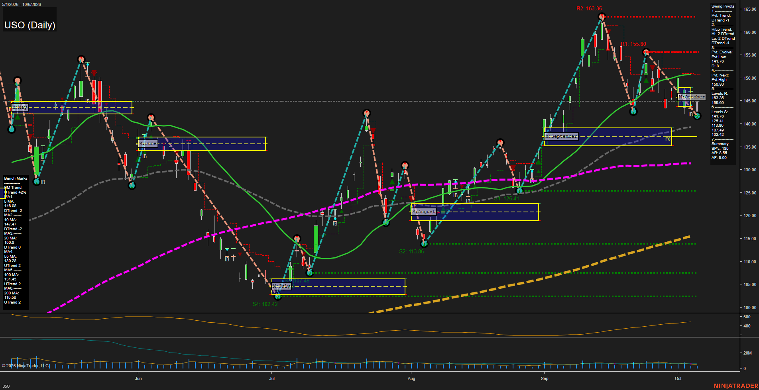Click the M:May monthly range label

(20, 107)
